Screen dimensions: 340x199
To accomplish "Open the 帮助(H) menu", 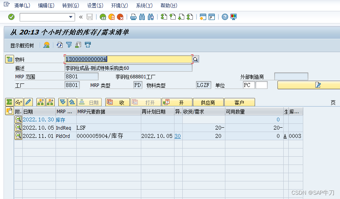I will point(169,5).
